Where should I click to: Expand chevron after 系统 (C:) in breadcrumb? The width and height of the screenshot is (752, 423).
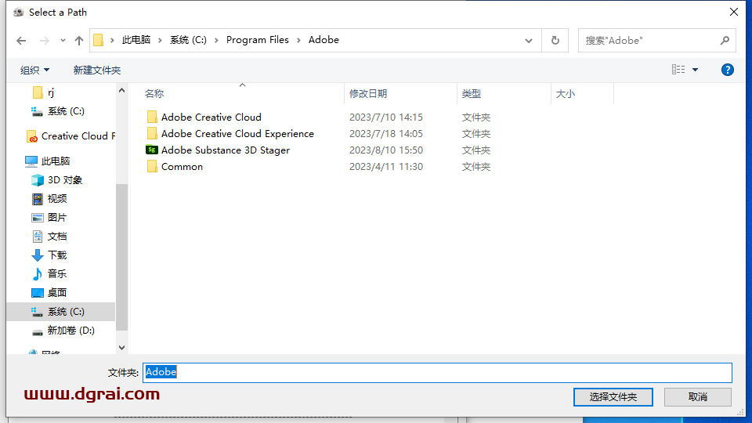coord(216,40)
